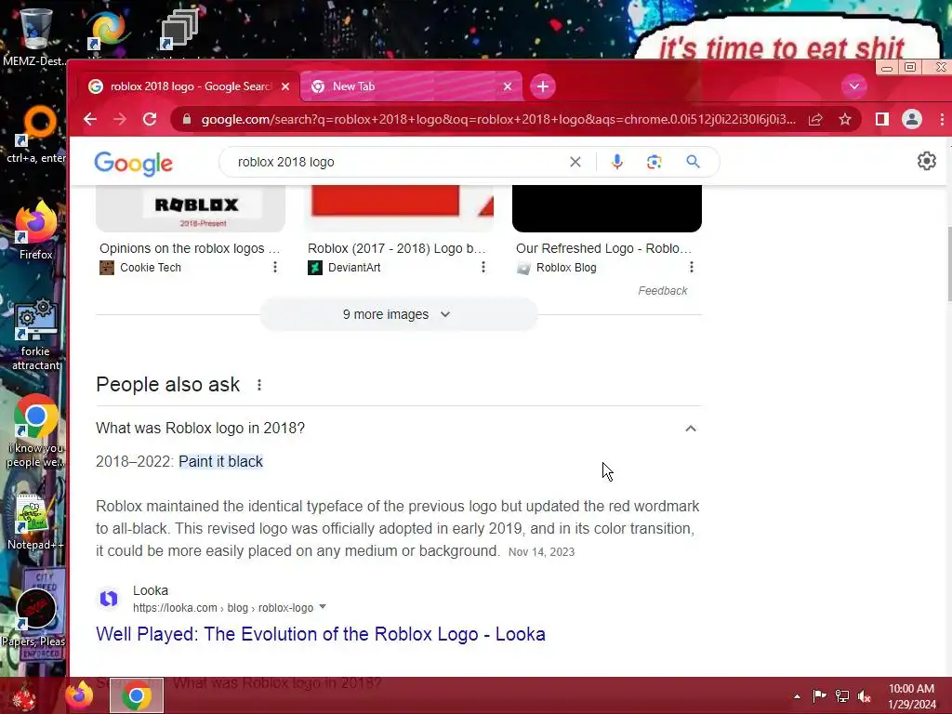The image size is (952, 714).
Task: Open more options for Cookie Tech result
Action: pos(275,267)
